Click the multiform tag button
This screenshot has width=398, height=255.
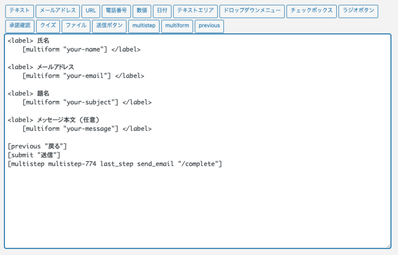tap(177, 26)
